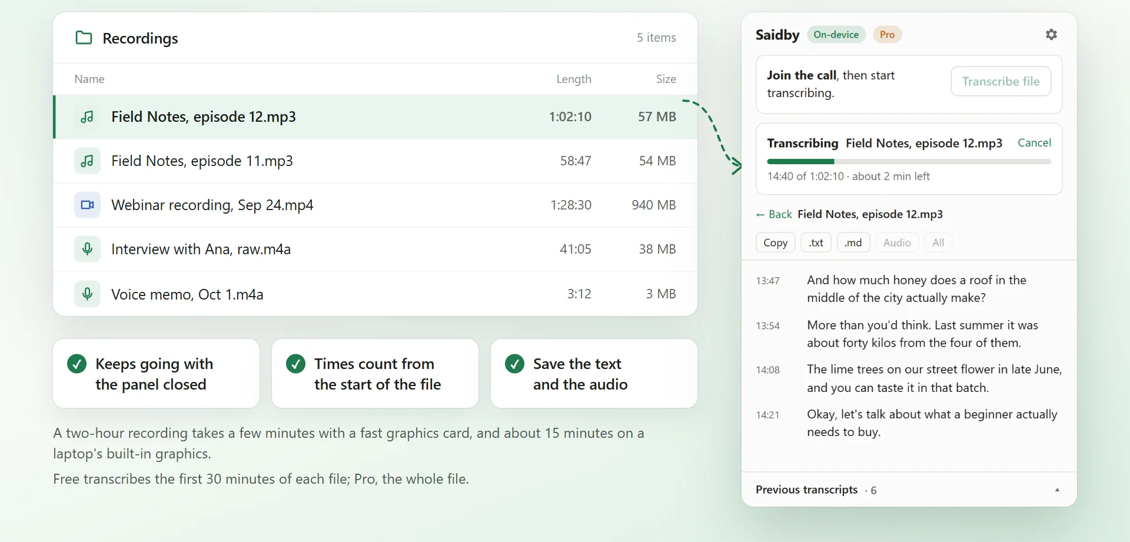Screen dimensions: 1130x542
Task: Select Interview with Ana, raw.m4a
Action: point(375,249)
